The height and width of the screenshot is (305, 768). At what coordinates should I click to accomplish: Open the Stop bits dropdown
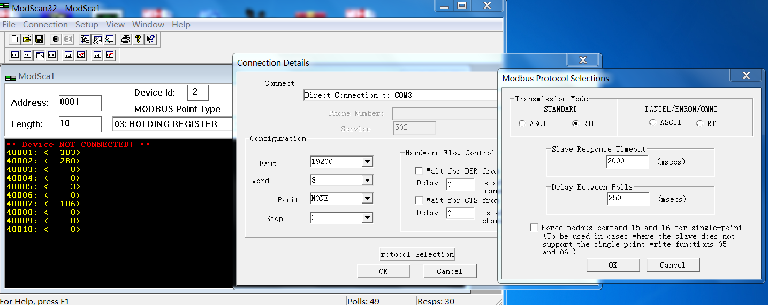pyautogui.click(x=367, y=218)
